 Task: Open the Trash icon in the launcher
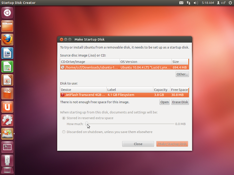[x=7, y=171]
